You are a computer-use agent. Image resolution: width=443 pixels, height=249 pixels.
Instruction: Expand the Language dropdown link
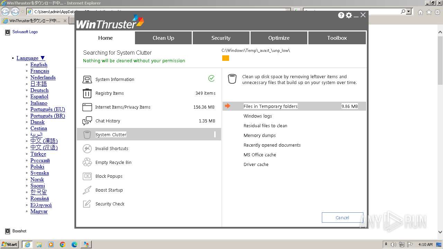(x=31, y=58)
